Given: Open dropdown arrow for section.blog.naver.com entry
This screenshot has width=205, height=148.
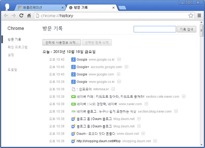Looking at the screenshot, I should click(x=176, y=111).
